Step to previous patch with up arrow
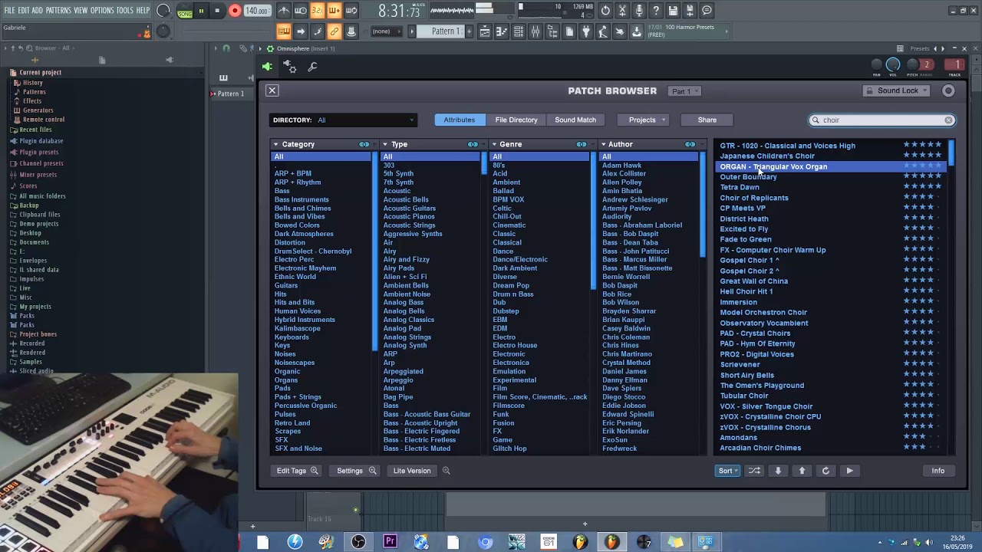This screenshot has width=982, height=552. (802, 471)
